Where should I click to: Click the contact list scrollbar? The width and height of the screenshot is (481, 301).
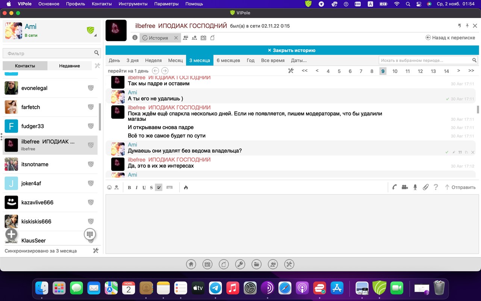(100, 117)
